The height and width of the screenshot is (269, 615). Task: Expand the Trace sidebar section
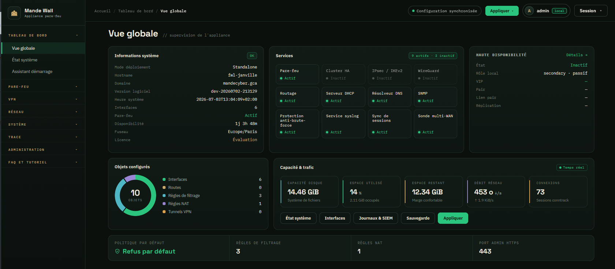point(43,137)
